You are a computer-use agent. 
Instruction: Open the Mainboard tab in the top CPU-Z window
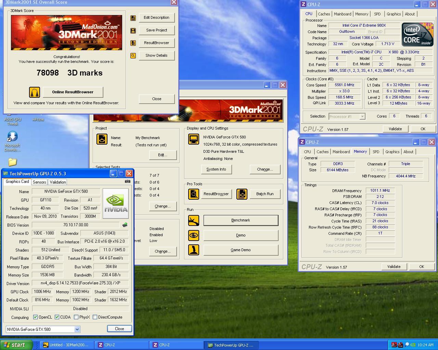click(343, 14)
